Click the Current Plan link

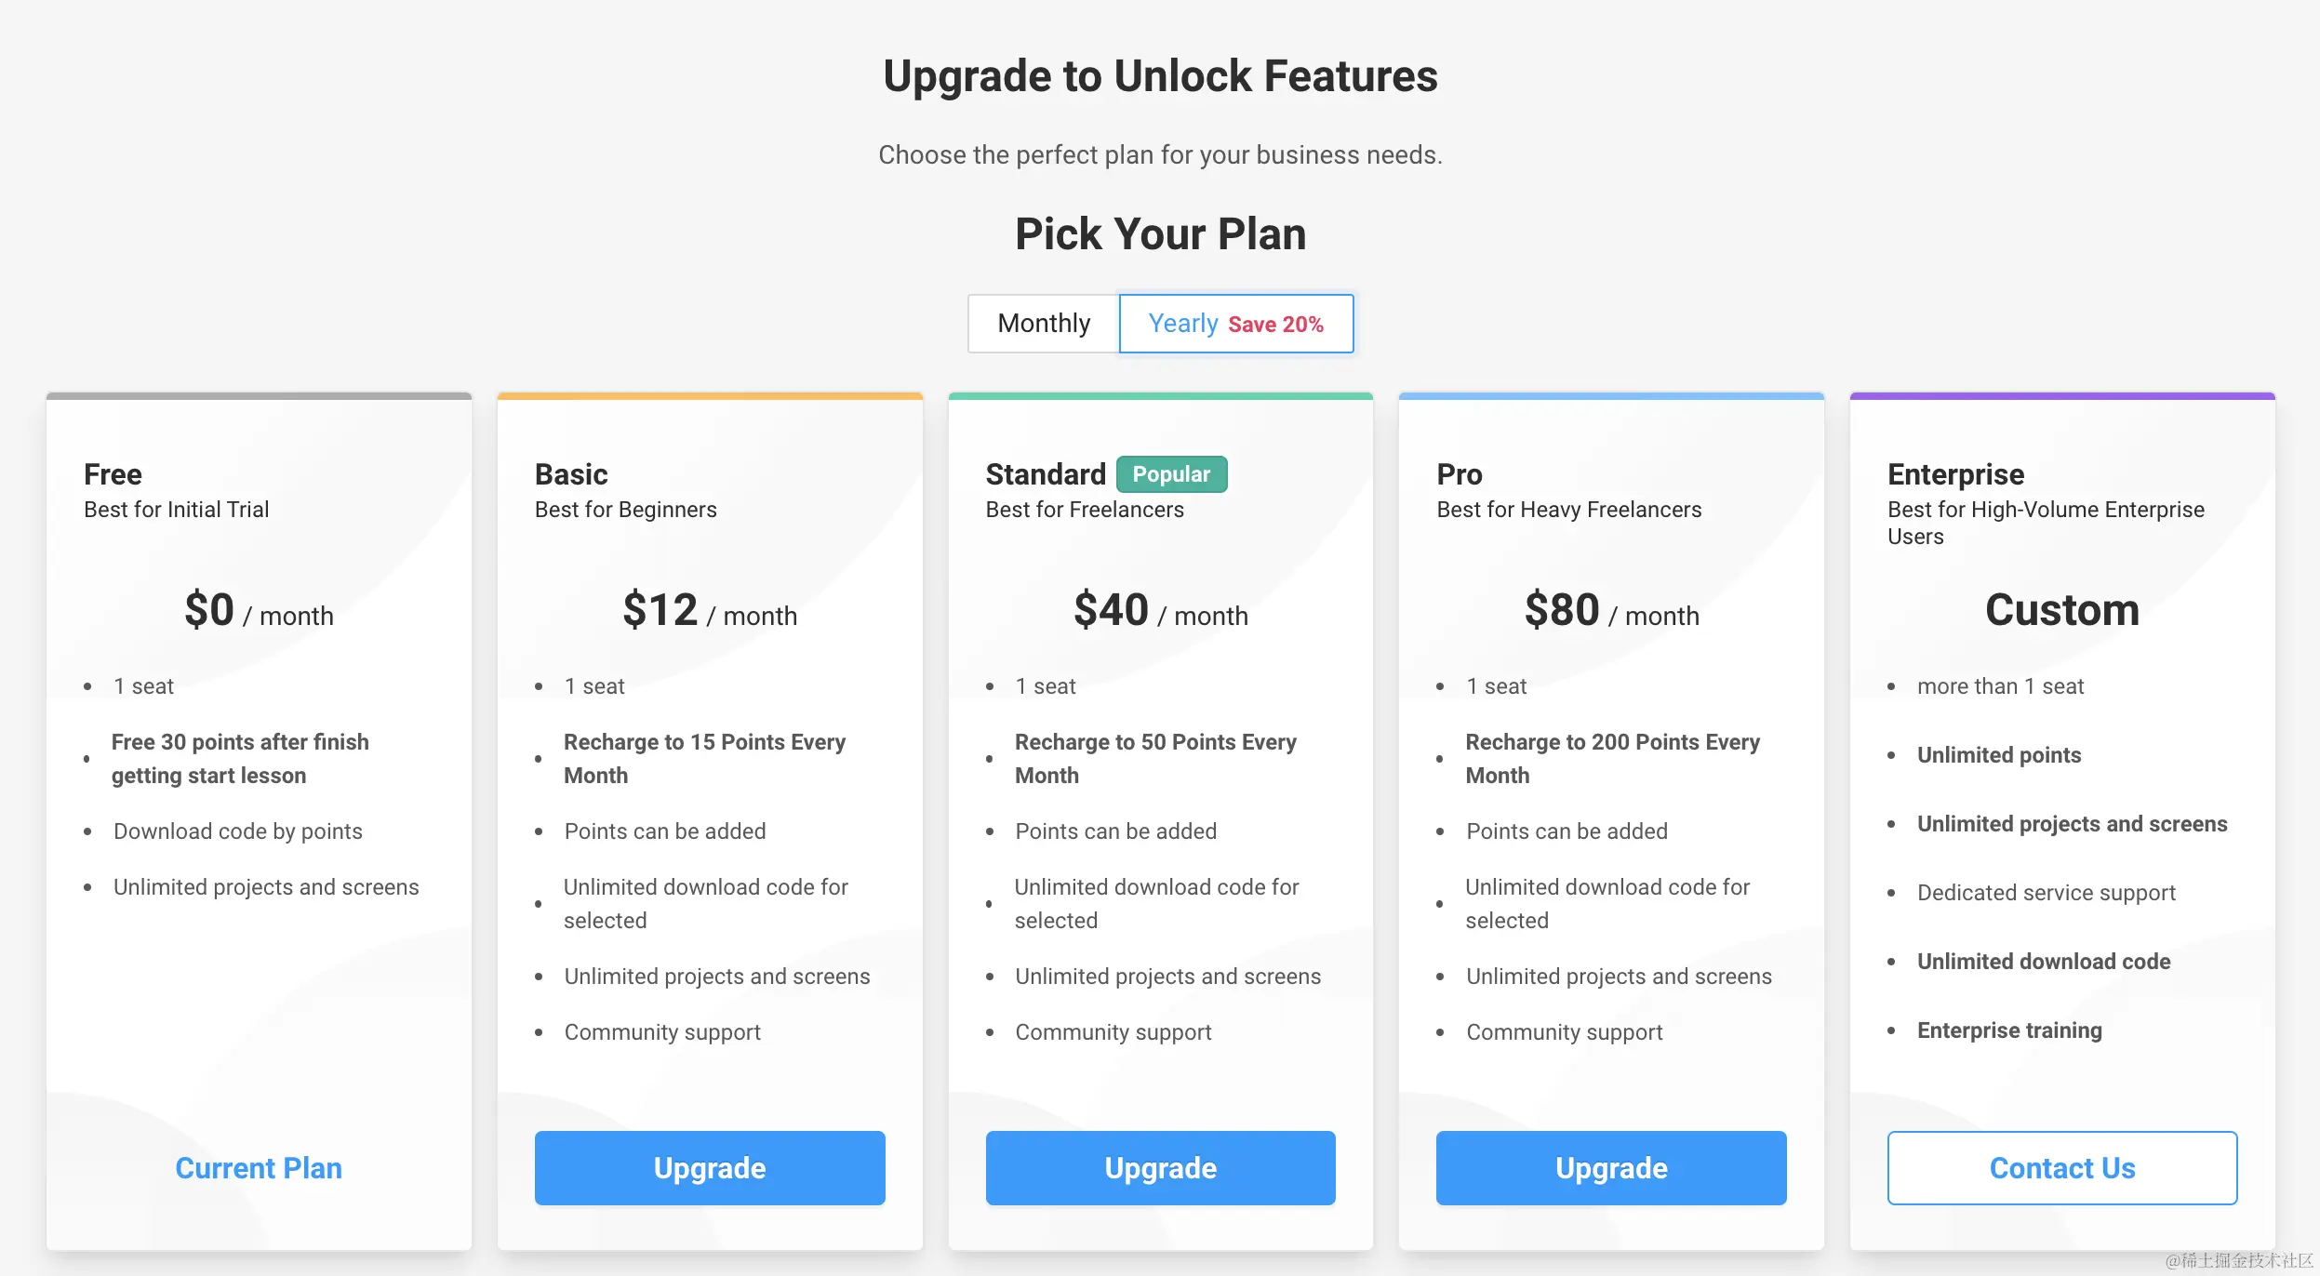click(259, 1168)
